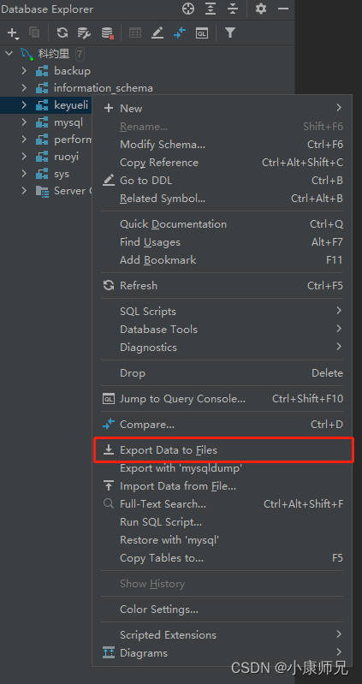Open Query Console icon in toolbar

(x=201, y=33)
